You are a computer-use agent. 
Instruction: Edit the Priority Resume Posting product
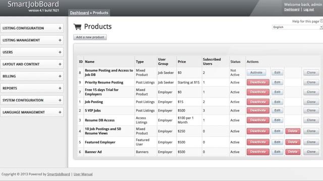click(x=277, y=82)
